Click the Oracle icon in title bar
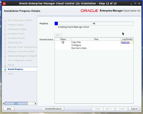The width and height of the screenshot is (143, 114). pos(4,4)
